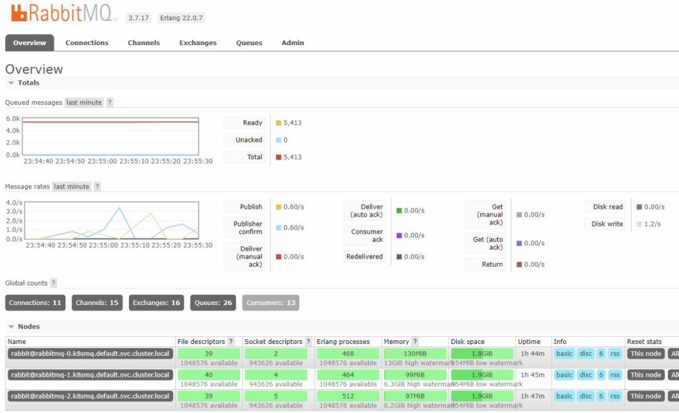
Task: Click the Uptime column header
Action: click(529, 341)
